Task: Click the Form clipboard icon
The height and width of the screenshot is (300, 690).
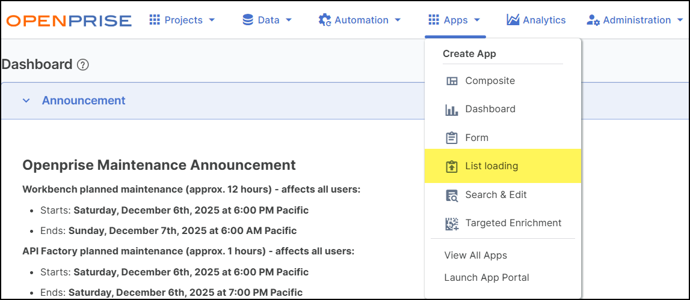Action: 452,138
